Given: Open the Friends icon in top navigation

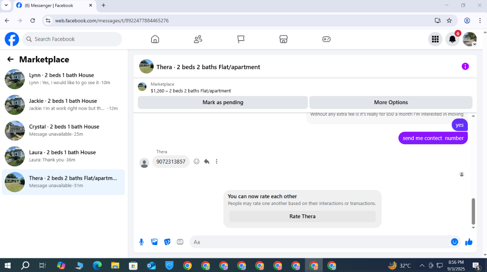Looking at the screenshot, I should tap(198, 39).
